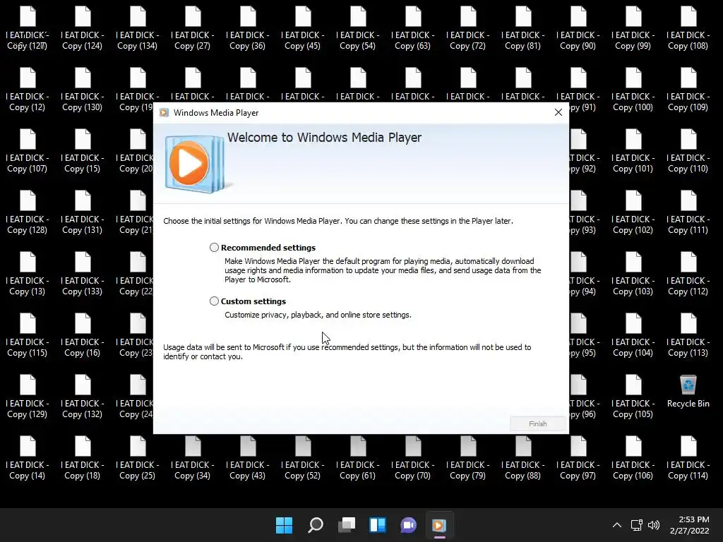Select the Copy (100) file icon
The width and height of the screenshot is (723, 542).
633,90
